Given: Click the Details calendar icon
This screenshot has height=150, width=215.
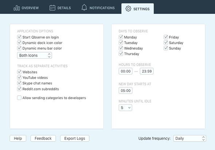Looking at the screenshot, I should coord(52,8).
